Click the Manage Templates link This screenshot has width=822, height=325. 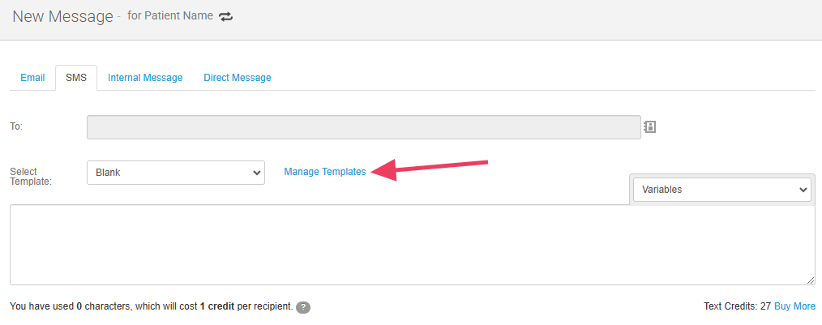tap(325, 172)
